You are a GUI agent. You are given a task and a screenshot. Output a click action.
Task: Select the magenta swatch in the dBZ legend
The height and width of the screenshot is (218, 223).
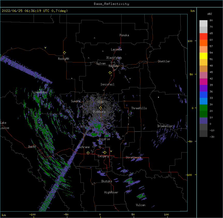pos(203,82)
